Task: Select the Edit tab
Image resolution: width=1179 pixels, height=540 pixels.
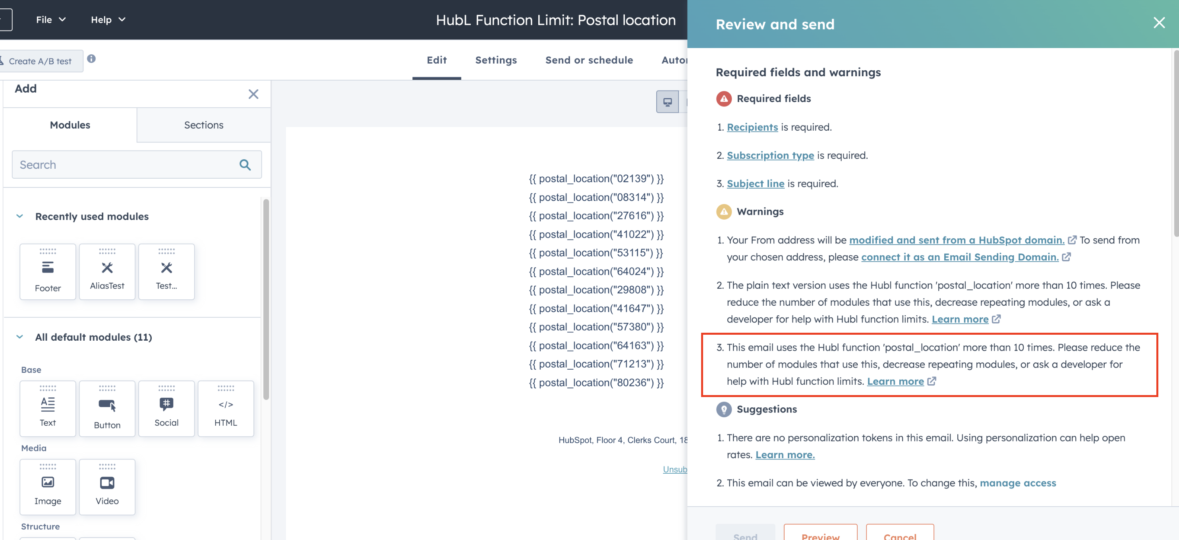Action: pyautogui.click(x=437, y=60)
